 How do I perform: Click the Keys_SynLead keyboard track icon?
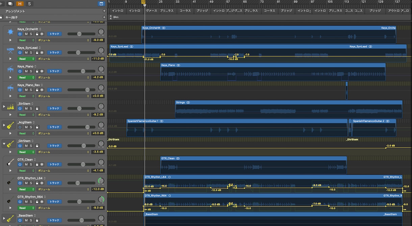pos(10,51)
